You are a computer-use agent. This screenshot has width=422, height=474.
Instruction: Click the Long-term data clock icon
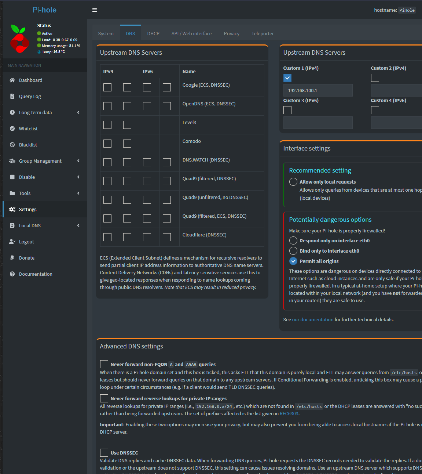point(12,112)
